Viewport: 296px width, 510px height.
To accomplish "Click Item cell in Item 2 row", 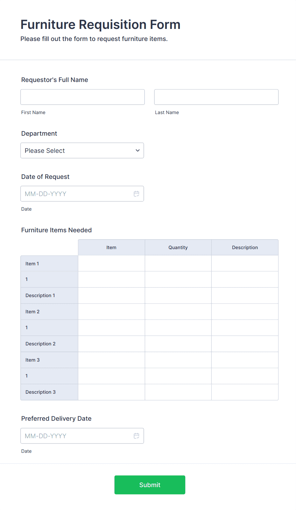I will coord(111,312).
